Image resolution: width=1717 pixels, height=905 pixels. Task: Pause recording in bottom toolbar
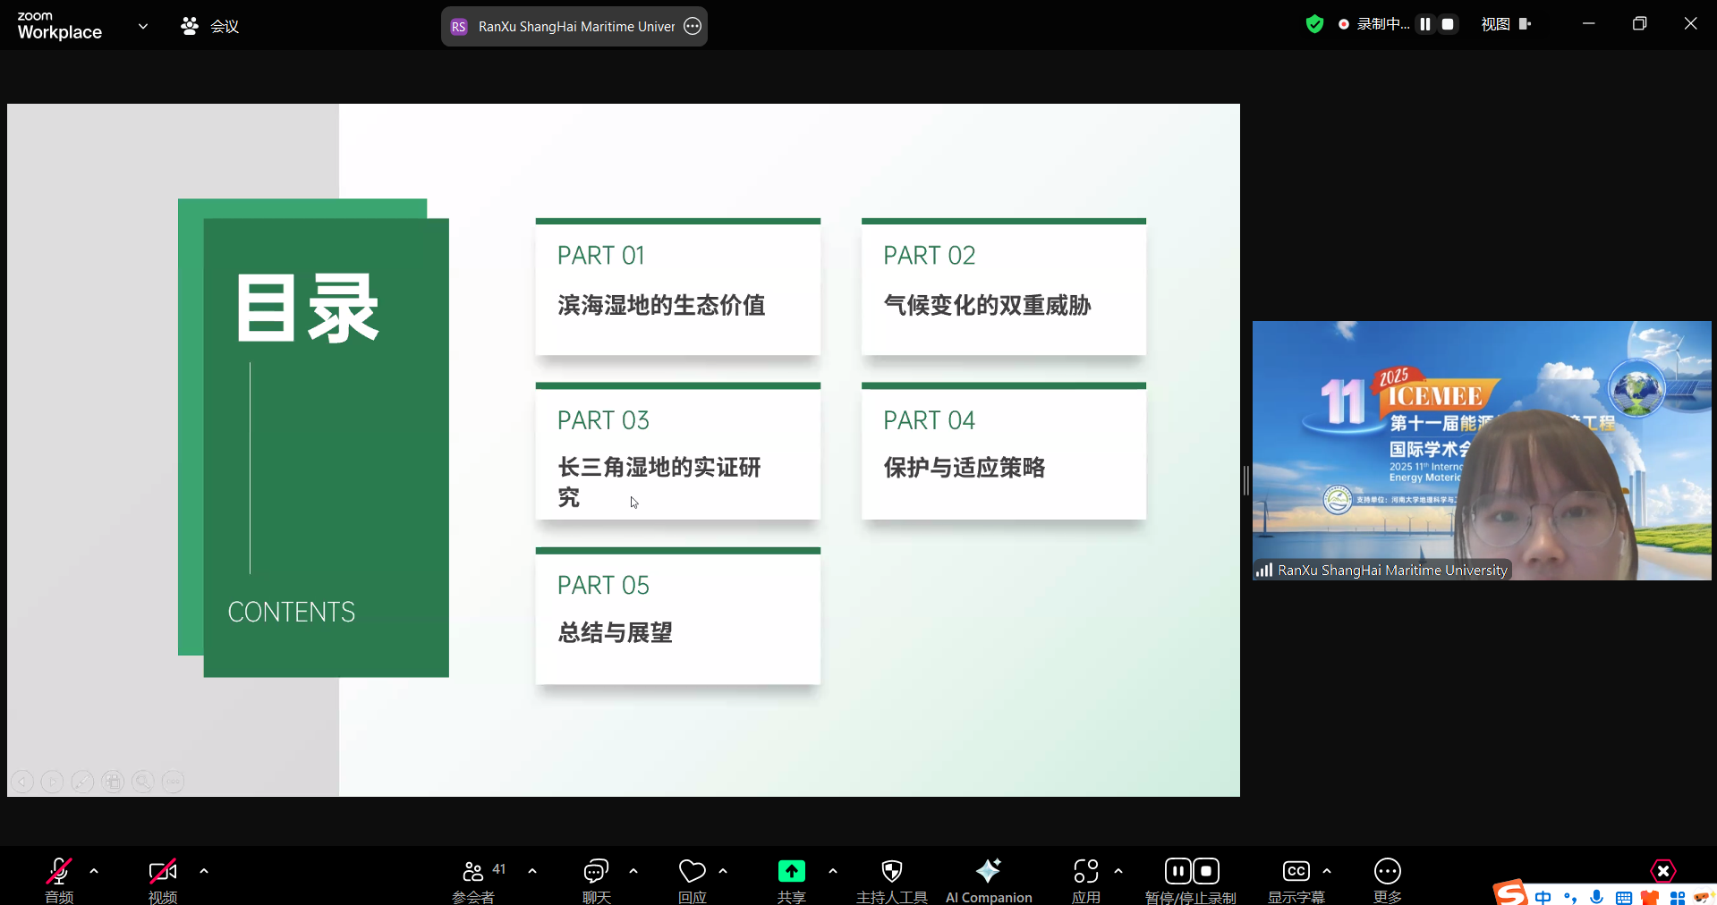click(1177, 871)
